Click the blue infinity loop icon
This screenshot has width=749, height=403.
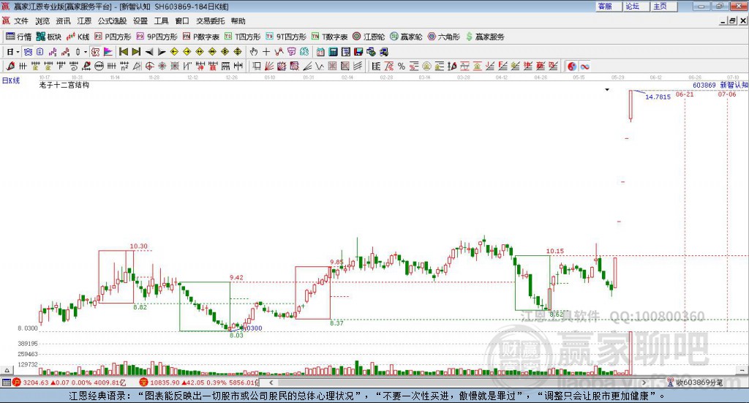point(584,67)
